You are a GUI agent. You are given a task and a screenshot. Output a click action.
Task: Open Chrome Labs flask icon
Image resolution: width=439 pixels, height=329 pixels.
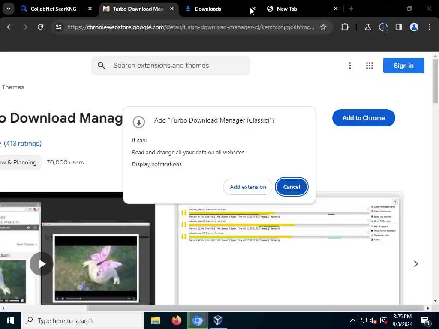point(367,27)
